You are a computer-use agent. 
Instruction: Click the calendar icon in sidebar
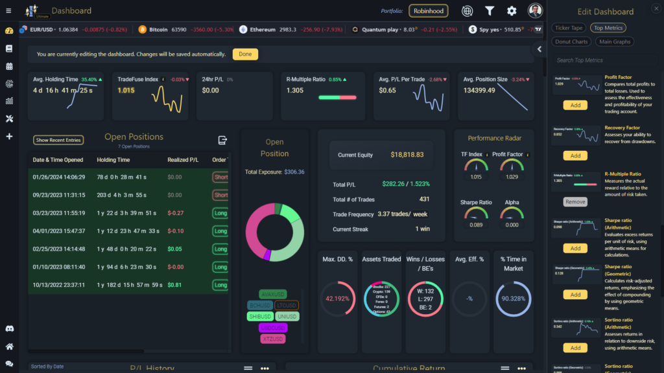coord(9,67)
